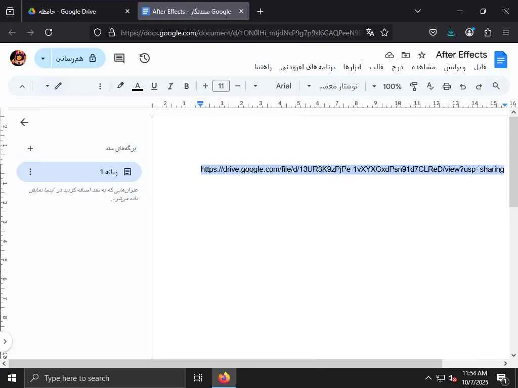
Task: Move document with folder icon
Action: pyautogui.click(x=405, y=55)
